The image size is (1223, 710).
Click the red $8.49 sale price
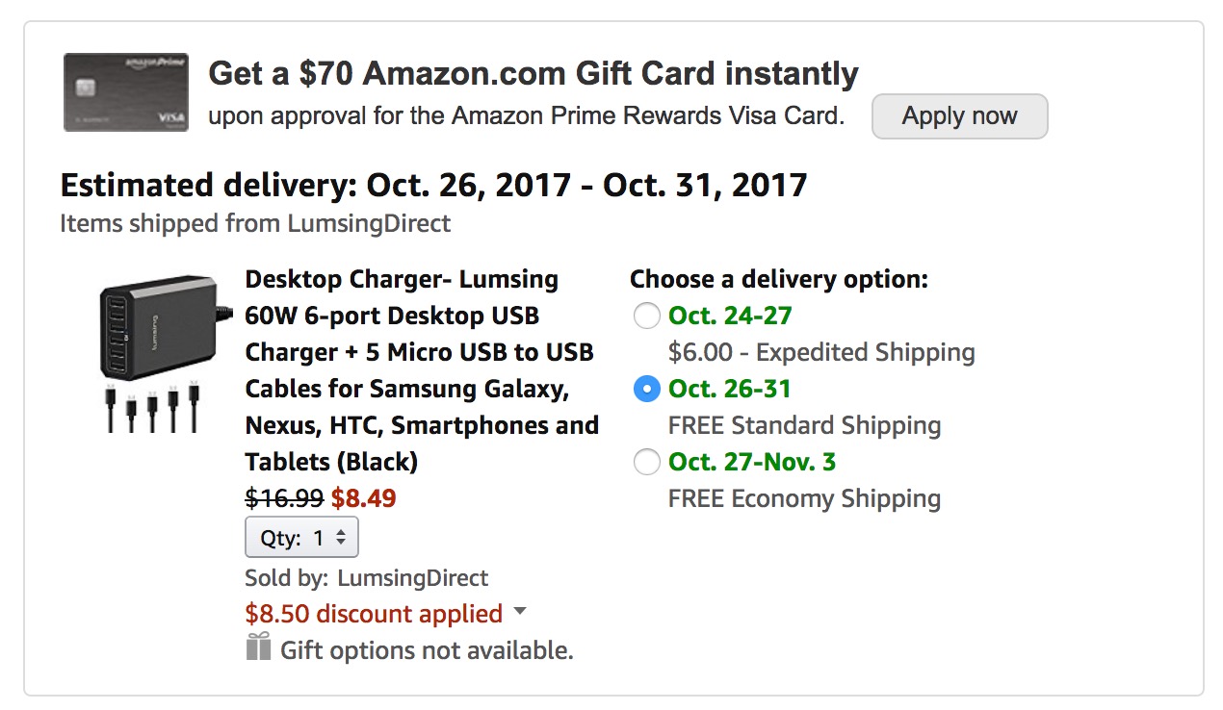tap(364, 498)
